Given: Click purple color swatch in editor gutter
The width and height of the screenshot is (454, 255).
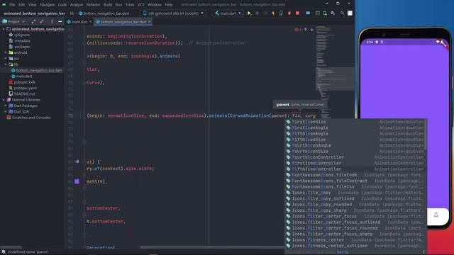Looking at the screenshot, I should tap(77, 181).
